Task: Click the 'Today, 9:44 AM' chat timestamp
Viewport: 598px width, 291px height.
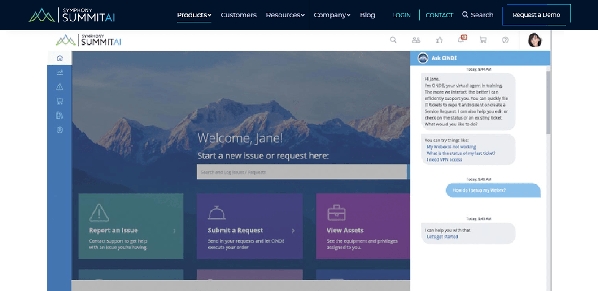Action: click(479, 69)
